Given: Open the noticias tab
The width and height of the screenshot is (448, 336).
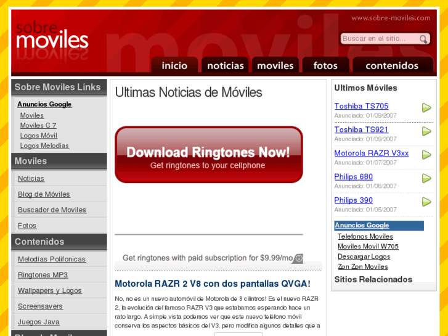Looking at the screenshot, I should 225,66.
